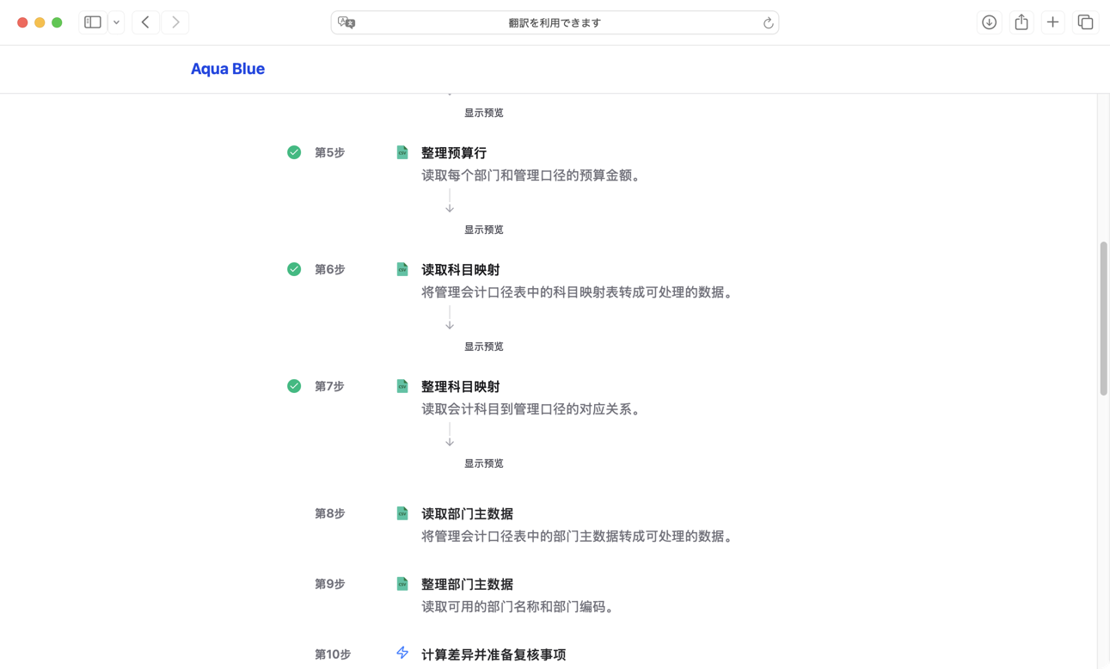Click the 第5步 step label
The image size is (1110, 669).
(329, 152)
